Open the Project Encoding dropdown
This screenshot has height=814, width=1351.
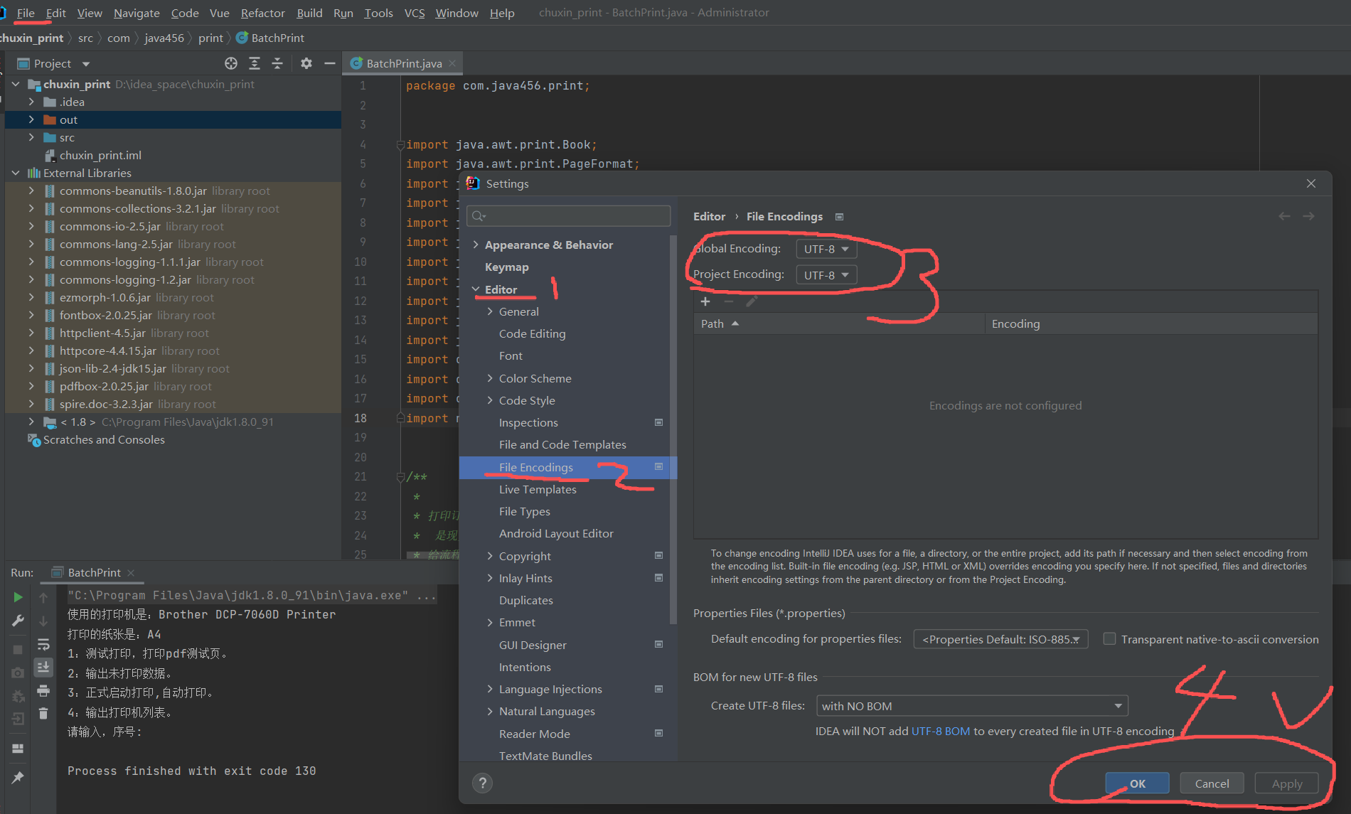tap(826, 275)
